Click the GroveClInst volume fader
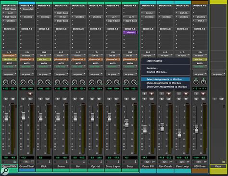Screen dimensions: 228x176 [x=24, y=116]
